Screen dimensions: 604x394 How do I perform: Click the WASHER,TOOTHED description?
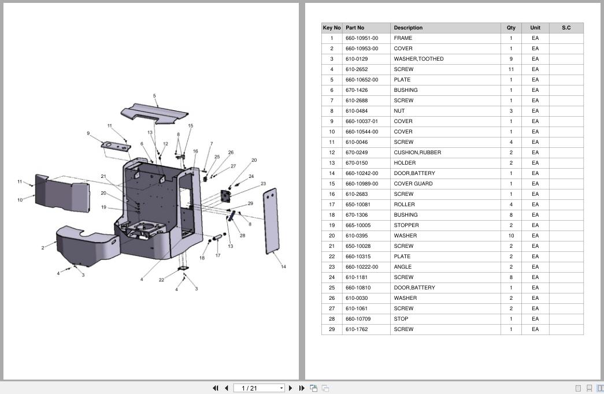pyautogui.click(x=418, y=59)
